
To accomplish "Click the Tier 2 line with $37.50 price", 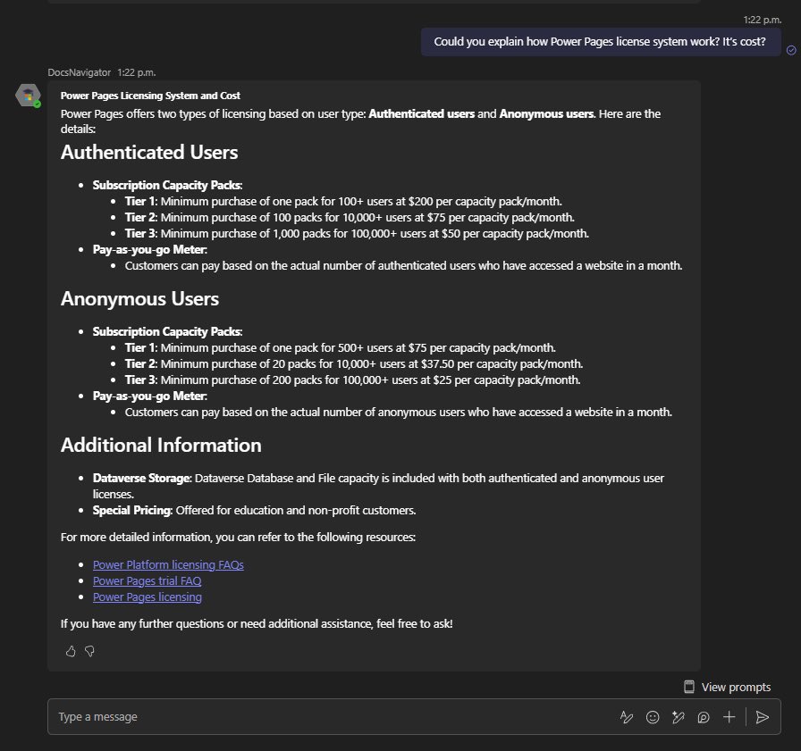I will click(x=354, y=363).
